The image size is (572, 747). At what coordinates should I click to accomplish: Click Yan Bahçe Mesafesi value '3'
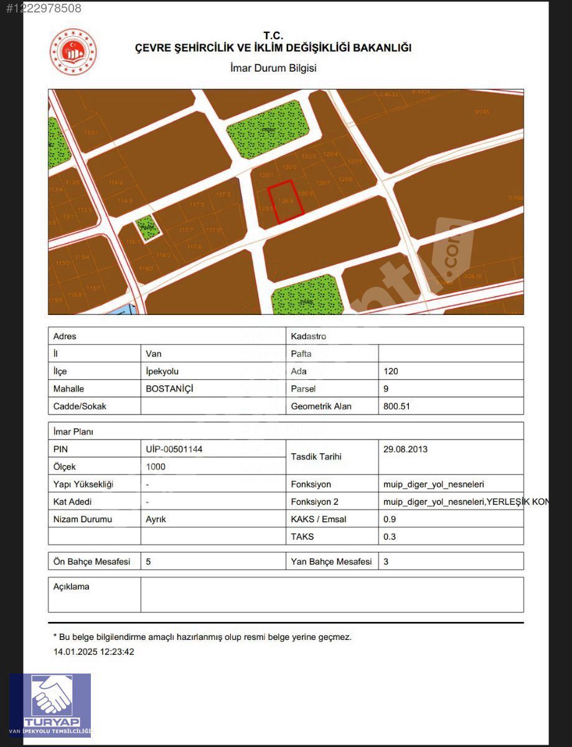386,561
